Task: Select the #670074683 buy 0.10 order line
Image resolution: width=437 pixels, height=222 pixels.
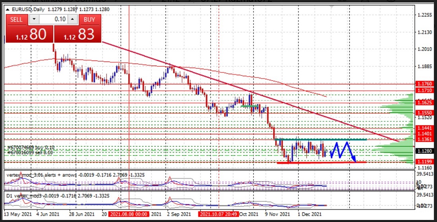Action: (x=31, y=147)
